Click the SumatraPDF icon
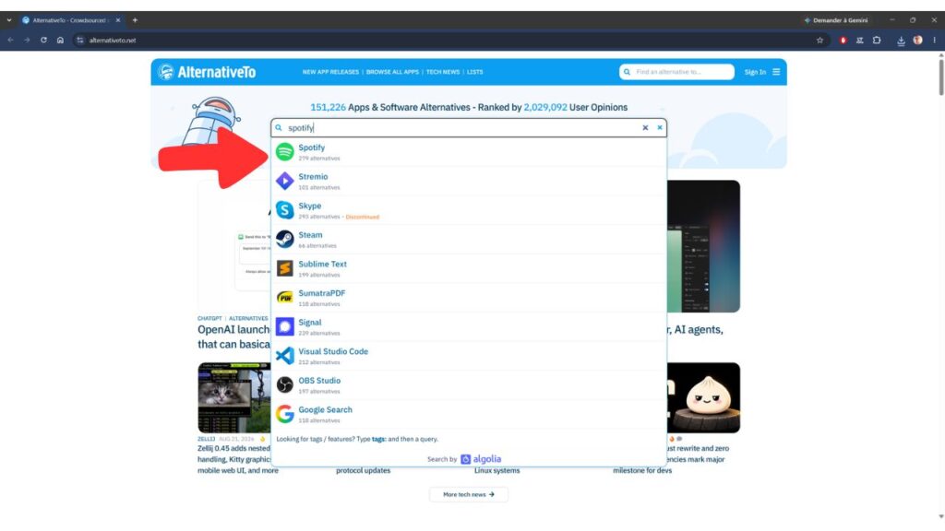Screen dimensions: 945x531 284,298
